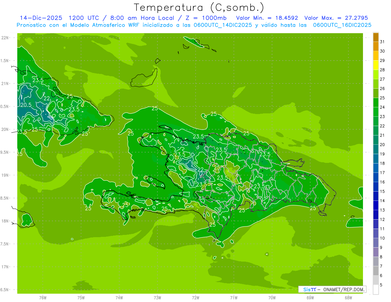Click the '8' colorbar scale label

coord(382,257)
